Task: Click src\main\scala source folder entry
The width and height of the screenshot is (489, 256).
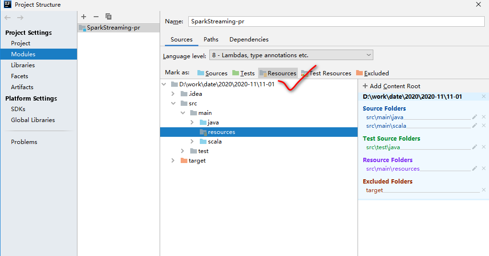Action: pos(386,126)
